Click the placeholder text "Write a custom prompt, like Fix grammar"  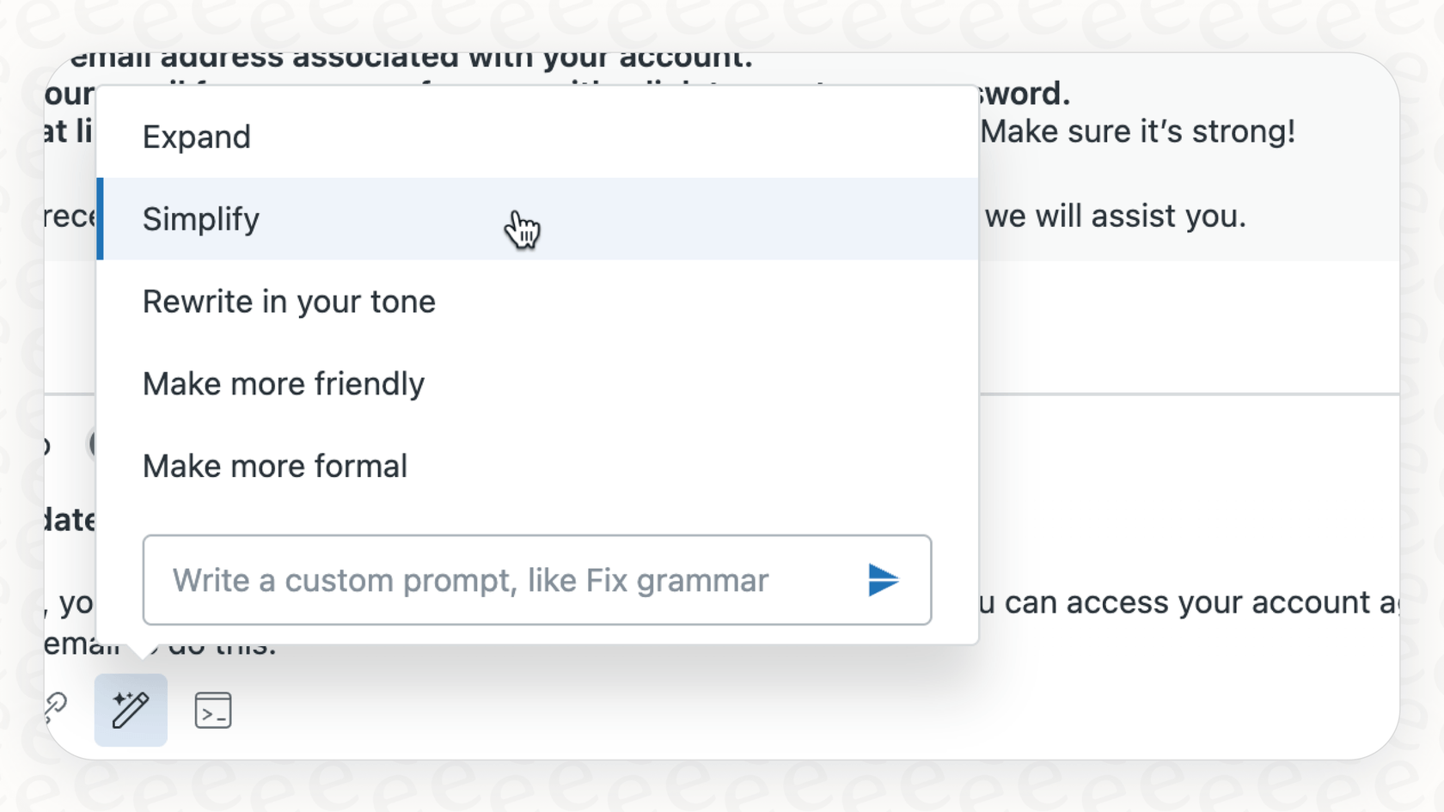pos(470,580)
